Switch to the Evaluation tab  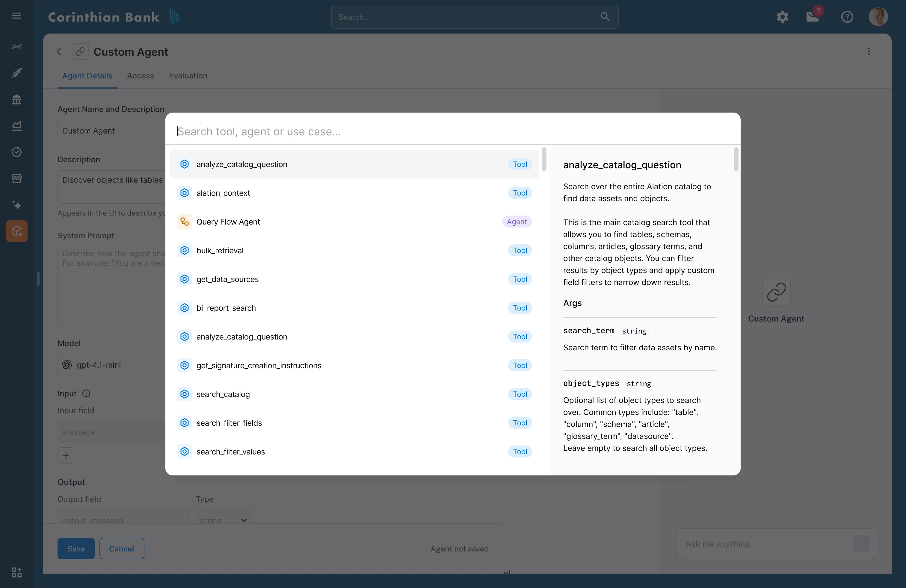point(188,76)
